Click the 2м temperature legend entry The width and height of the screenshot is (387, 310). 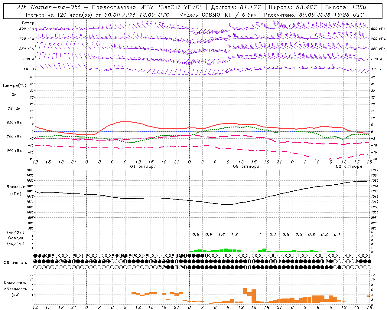point(14,94)
